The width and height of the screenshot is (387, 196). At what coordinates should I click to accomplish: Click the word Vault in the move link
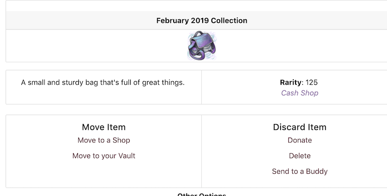(125, 156)
